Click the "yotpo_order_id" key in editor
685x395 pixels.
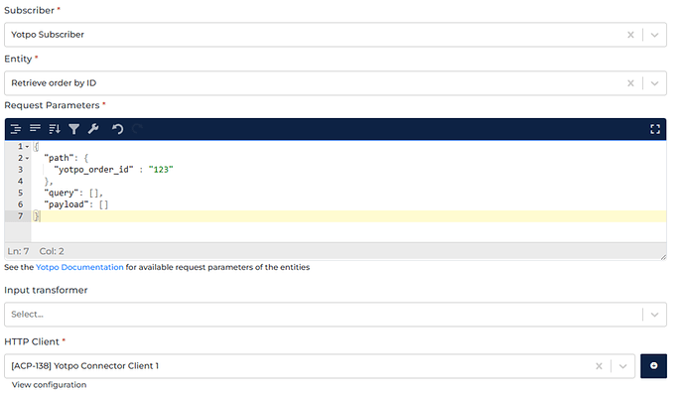[93, 170]
